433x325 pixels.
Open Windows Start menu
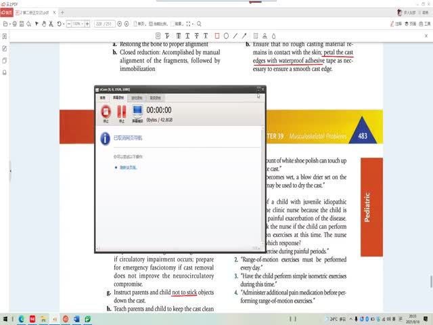[x=5, y=319]
